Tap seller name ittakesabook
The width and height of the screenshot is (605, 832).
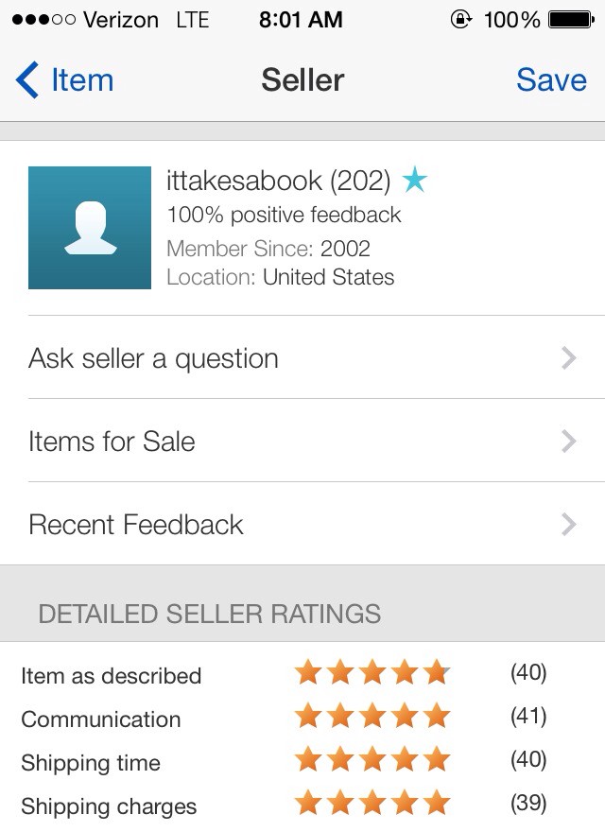pos(244,180)
